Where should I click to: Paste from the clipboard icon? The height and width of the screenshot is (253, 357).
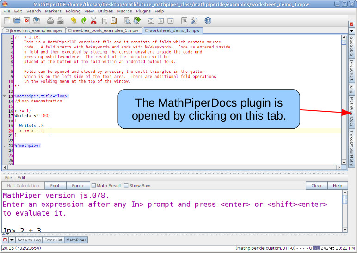[x=113, y=21]
